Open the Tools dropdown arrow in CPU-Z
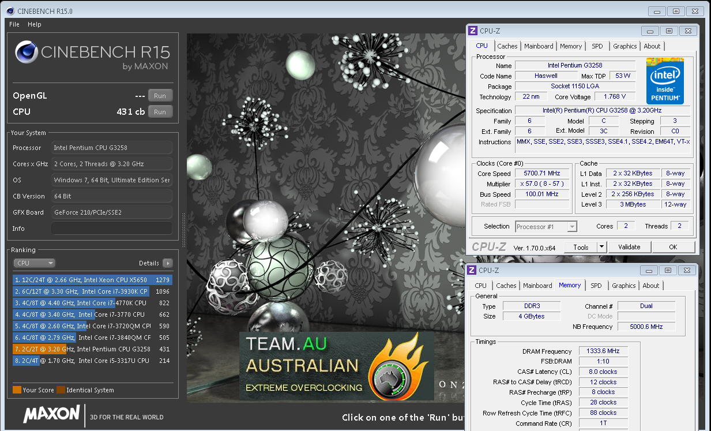Screen dimensions: 711x431 click(x=601, y=247)
